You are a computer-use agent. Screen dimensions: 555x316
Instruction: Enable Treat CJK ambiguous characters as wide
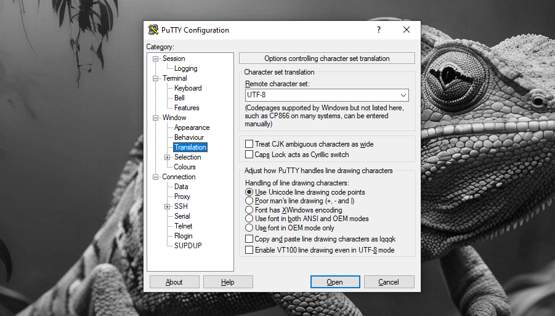pyautogui.click(x=249, y=144)
